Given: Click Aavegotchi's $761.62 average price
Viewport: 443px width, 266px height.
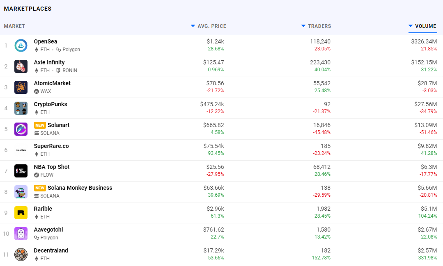Looking at the screenshot, I should (x=213, y=230).
